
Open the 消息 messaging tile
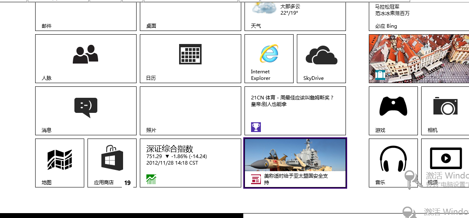point(86,111)
